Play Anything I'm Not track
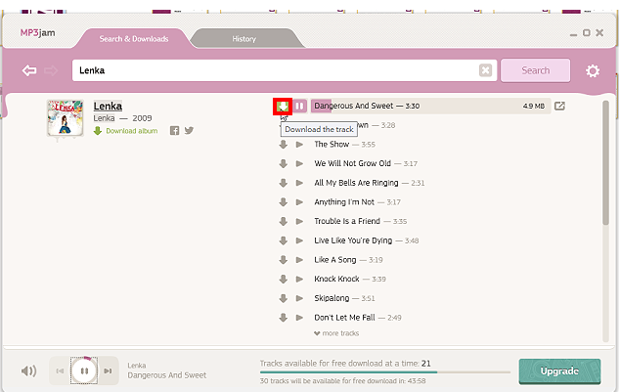The height and width of the screenshot is (392, 620). [x=299, y=202]
